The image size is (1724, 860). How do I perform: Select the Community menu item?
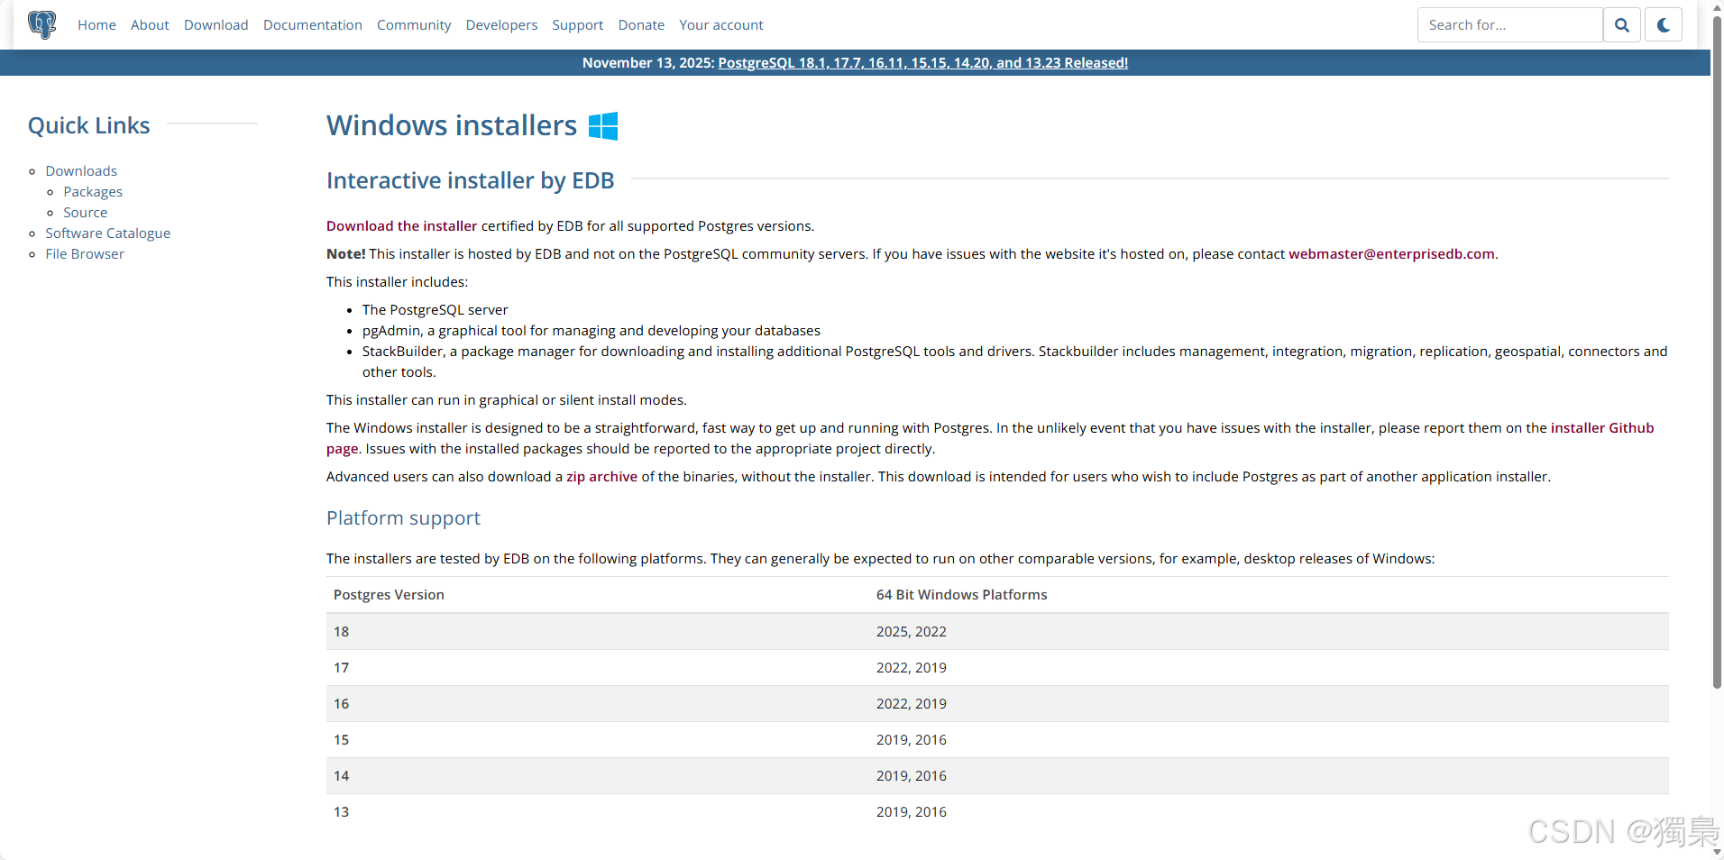click(414, 24)
